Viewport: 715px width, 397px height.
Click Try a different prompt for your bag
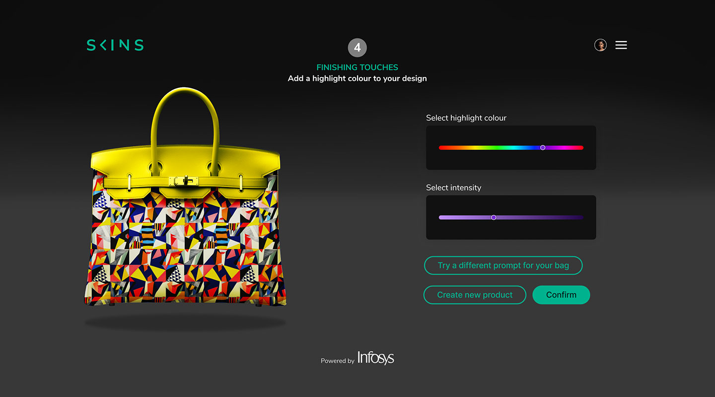503,265
